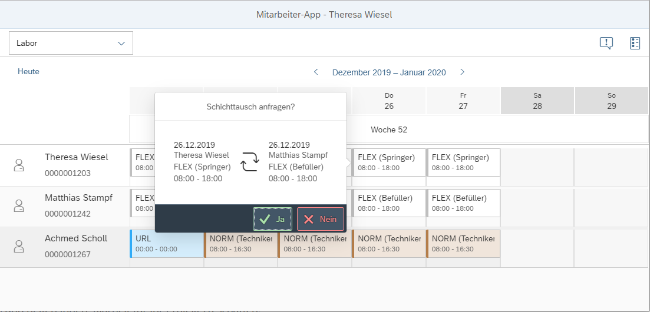Click Theresa Wiesel's person icon
The image size is (650, 312).
(x=19, y=165)
